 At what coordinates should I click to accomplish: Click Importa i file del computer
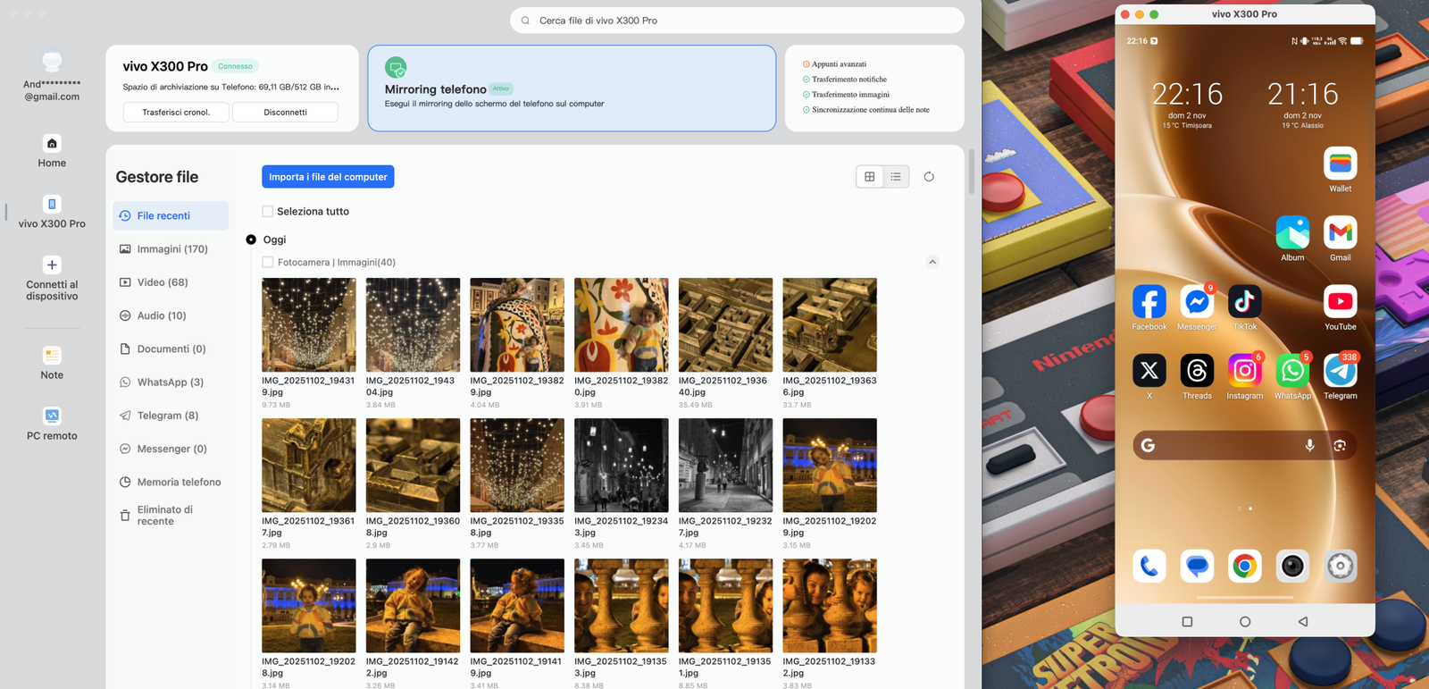pos(328,177)
